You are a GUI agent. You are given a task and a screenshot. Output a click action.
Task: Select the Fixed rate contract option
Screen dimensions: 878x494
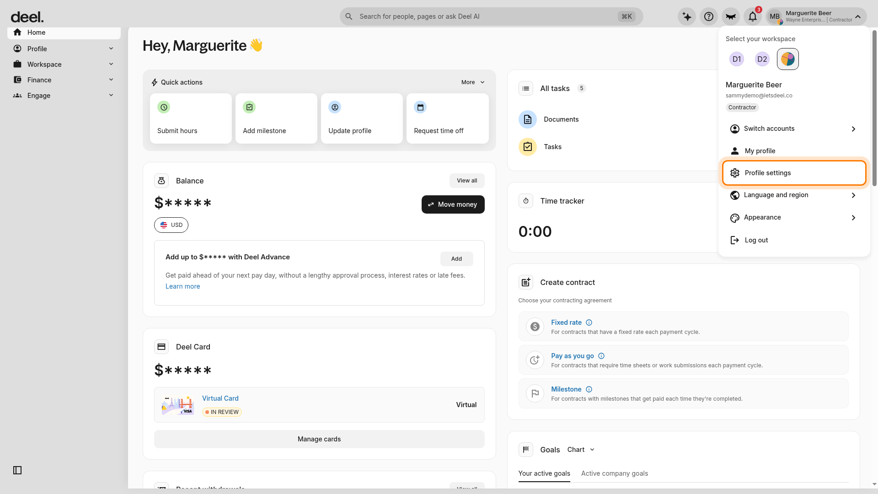[x=683, y=327]
